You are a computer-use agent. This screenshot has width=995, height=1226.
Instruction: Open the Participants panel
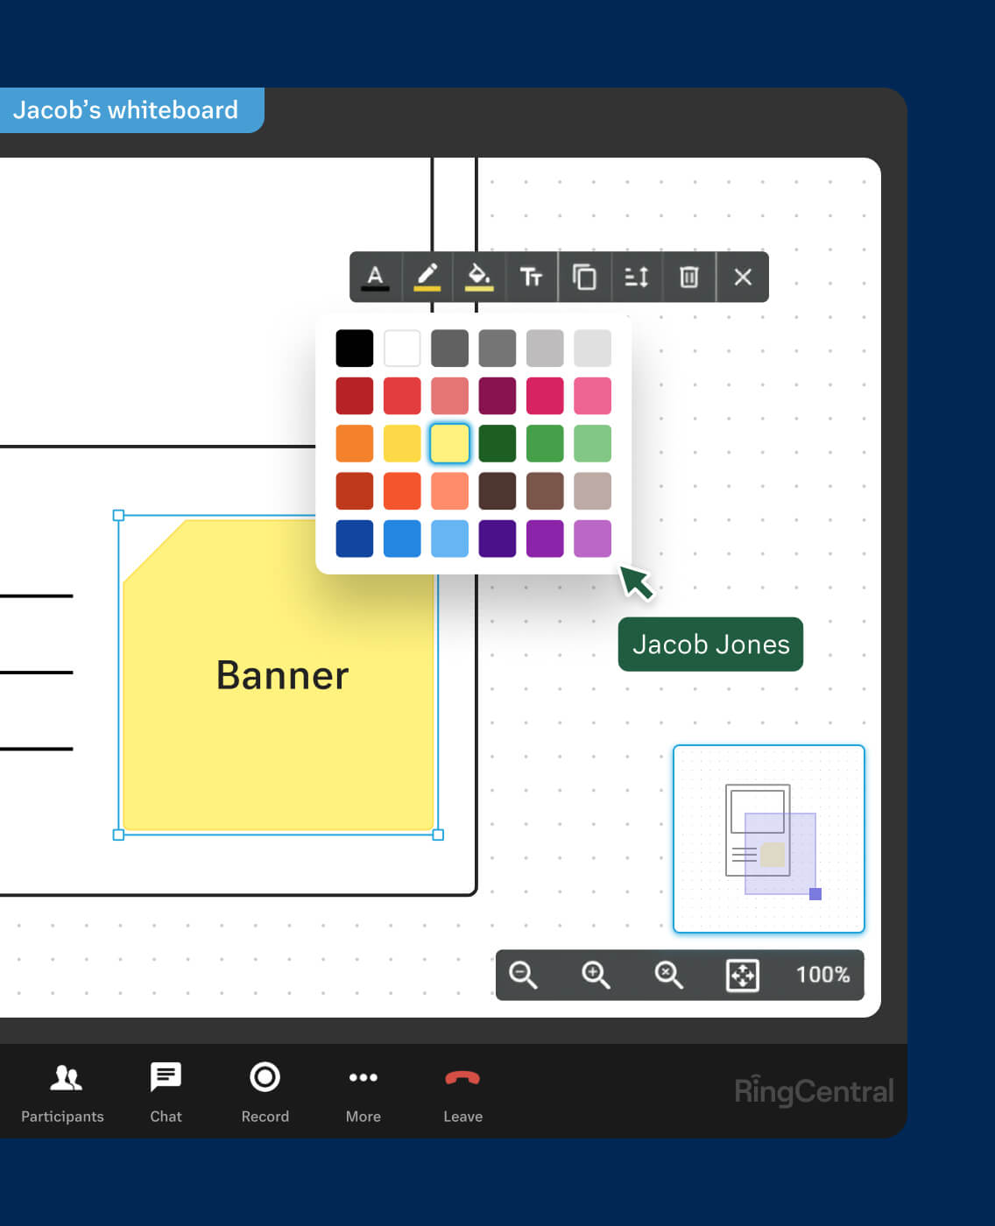[62, 1092]
